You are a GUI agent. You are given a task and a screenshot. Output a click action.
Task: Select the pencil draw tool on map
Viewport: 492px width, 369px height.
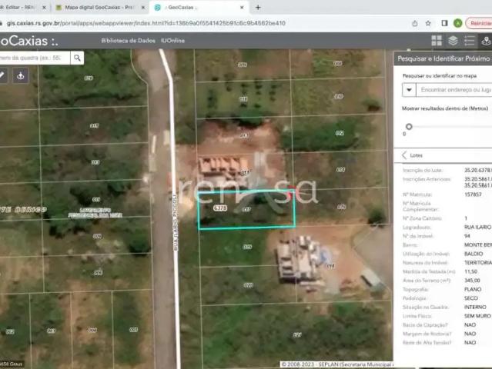click(2, 75)
